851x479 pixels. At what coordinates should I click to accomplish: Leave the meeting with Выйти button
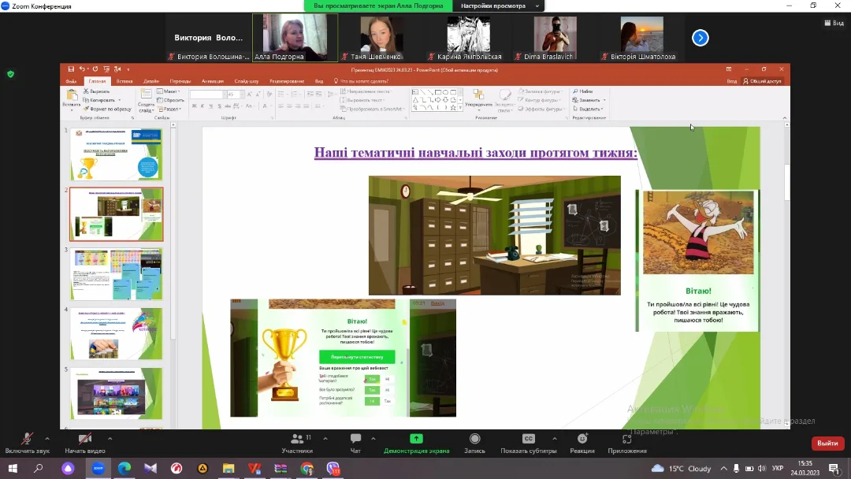coord(827,444)
